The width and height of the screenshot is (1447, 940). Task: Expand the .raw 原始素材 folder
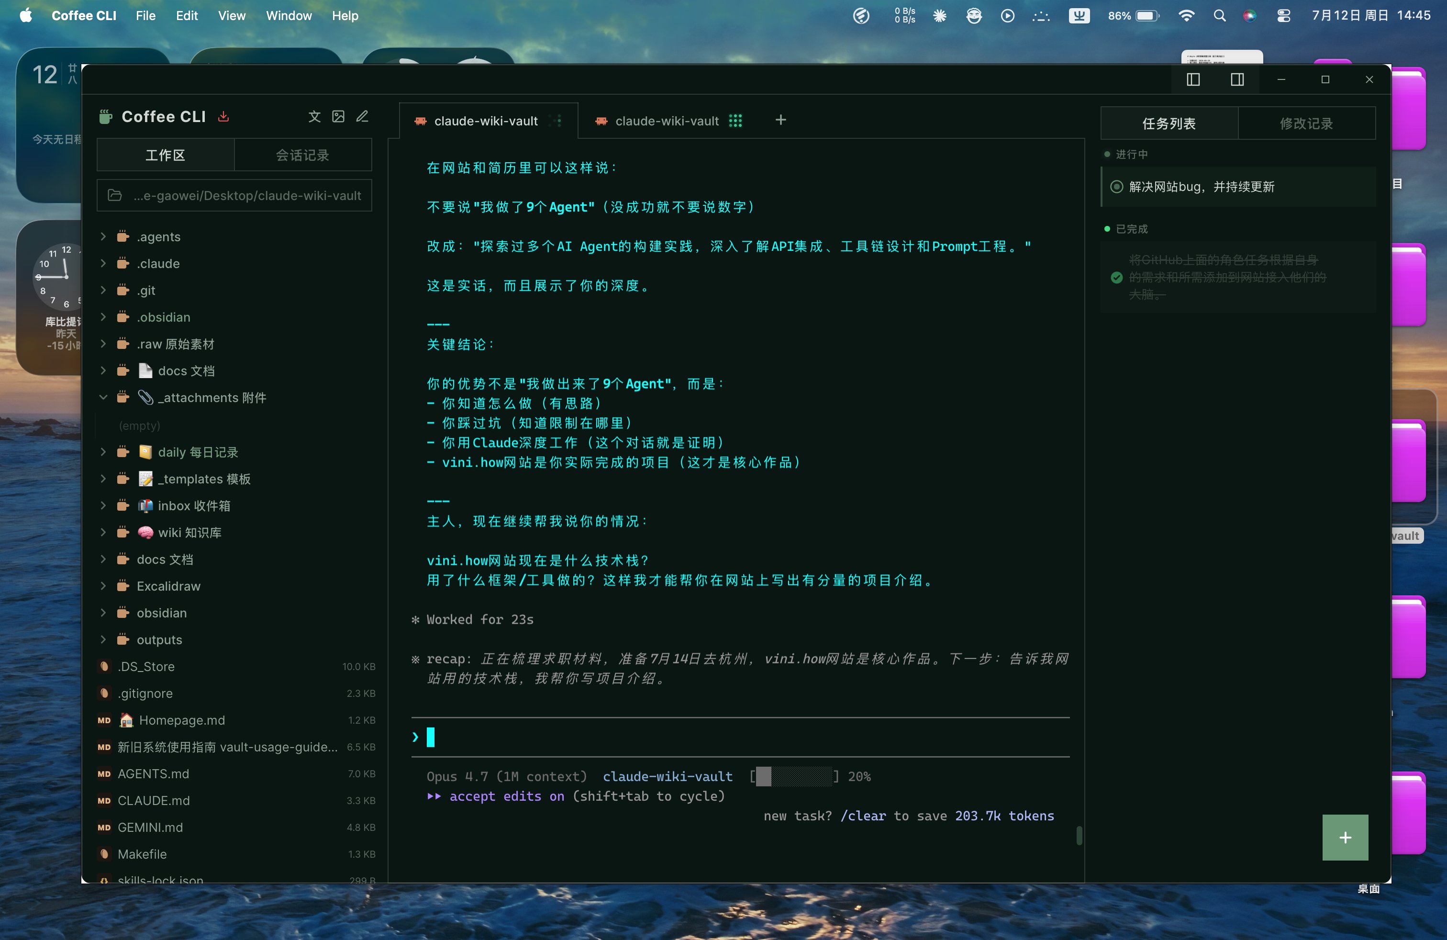click(x=103, y=344)
